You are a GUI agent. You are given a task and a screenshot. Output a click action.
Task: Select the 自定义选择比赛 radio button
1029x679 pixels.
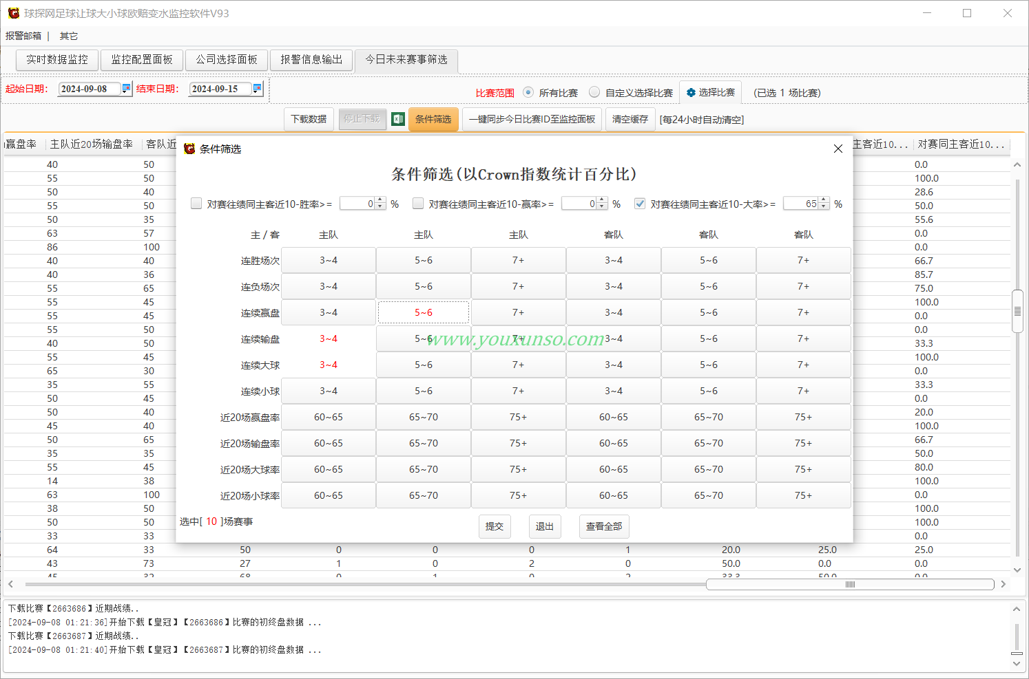(594, 92)
